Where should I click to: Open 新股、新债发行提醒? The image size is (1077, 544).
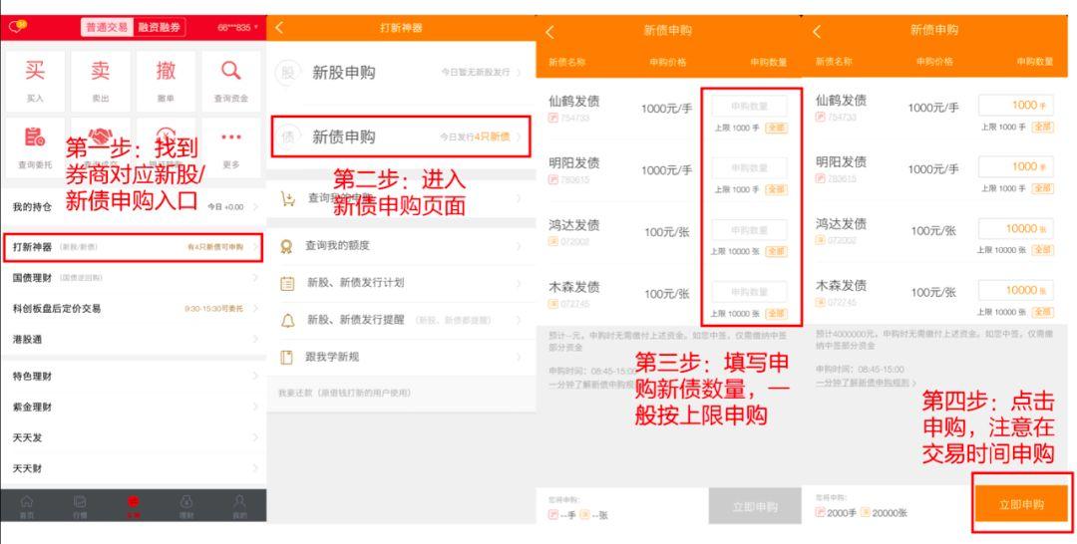point(401,320)
